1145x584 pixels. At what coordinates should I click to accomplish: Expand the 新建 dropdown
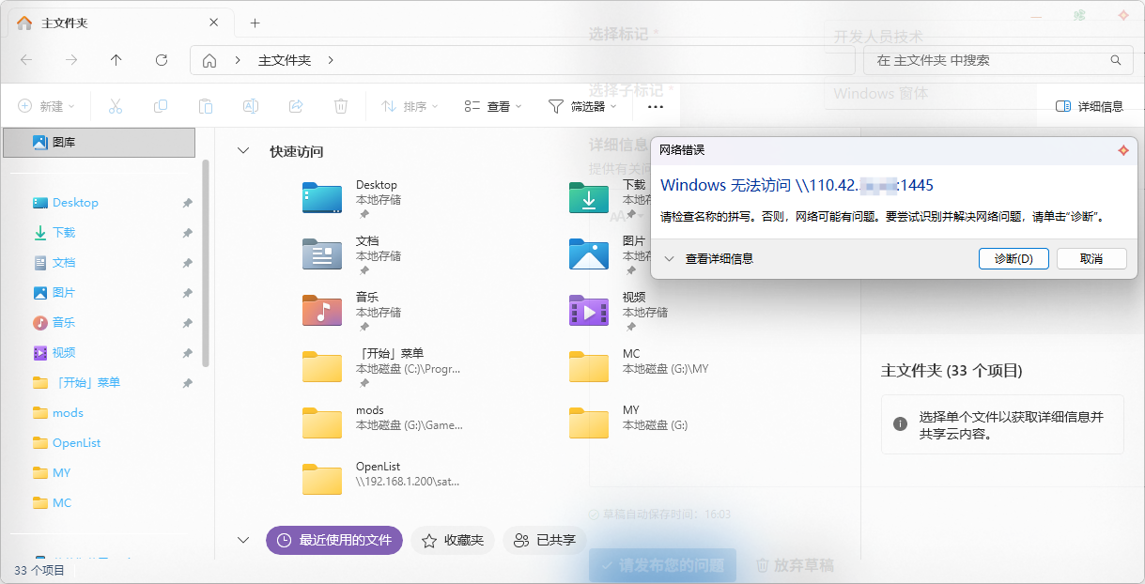pos(47,105)
